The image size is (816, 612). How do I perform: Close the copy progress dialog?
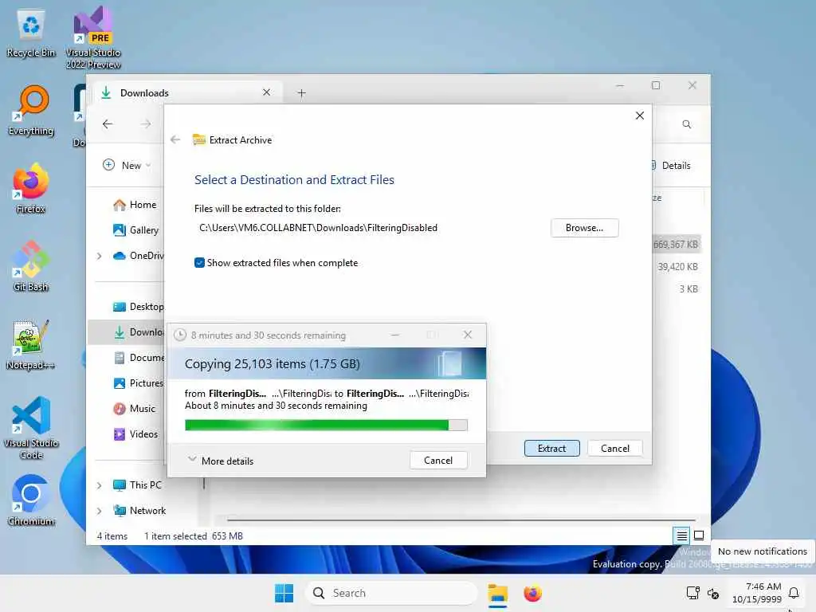[467, 335]
